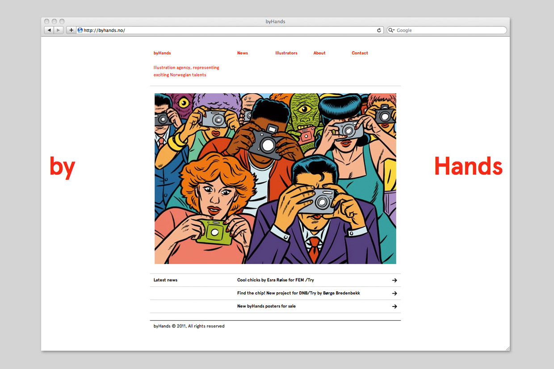Viewport: 554px width, 369px height.
Task: Click the globe site icon in address bar
Action: (x=80, y=30)
